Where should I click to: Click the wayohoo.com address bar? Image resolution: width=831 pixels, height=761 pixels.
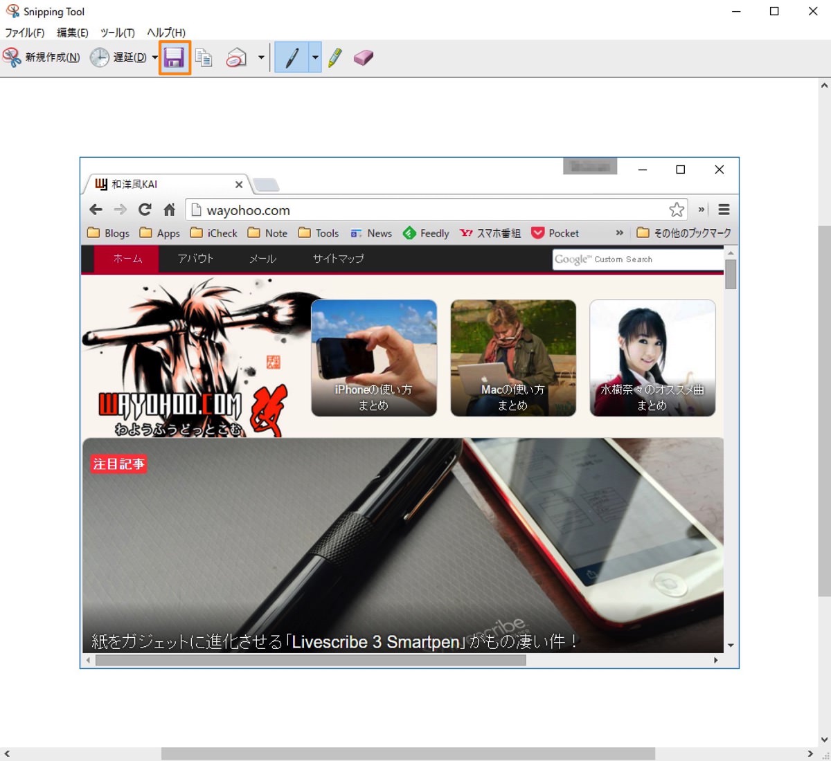[437, 210]
